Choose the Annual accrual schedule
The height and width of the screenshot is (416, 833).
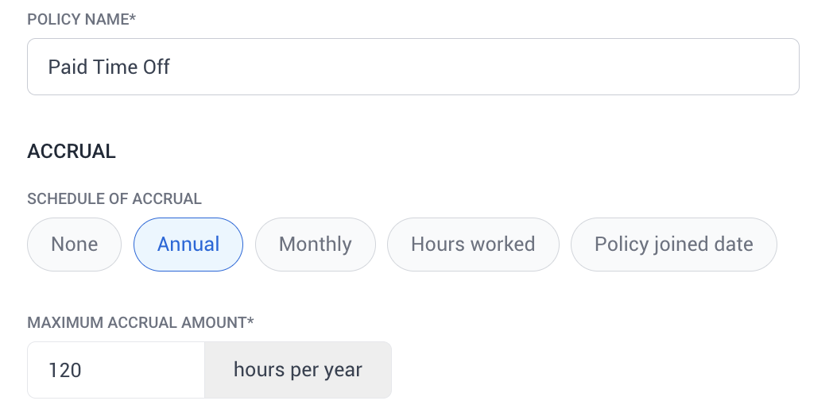(x=188, y=245)
